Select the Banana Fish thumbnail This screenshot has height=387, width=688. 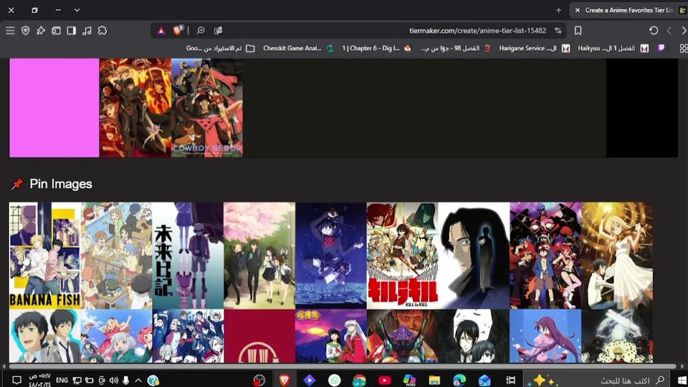coord(45,255)
